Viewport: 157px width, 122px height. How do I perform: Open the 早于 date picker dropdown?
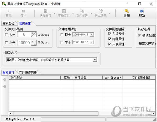tap(92, 42)
